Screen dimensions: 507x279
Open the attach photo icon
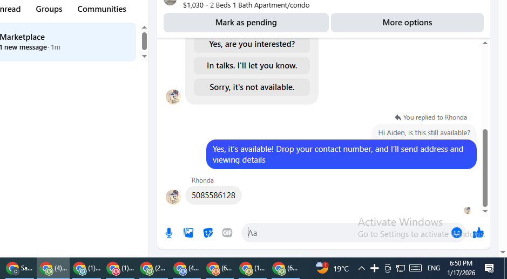(188, 233)
